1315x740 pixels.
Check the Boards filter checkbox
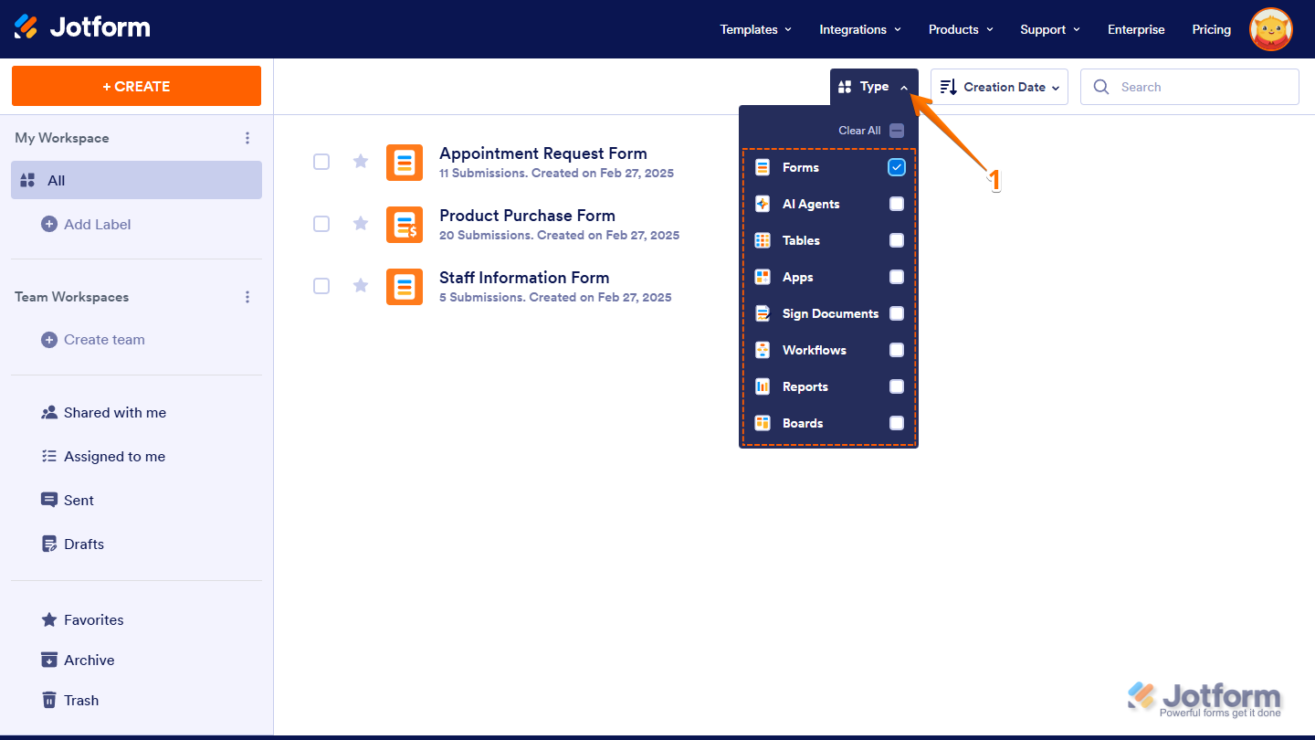point(896,423)
